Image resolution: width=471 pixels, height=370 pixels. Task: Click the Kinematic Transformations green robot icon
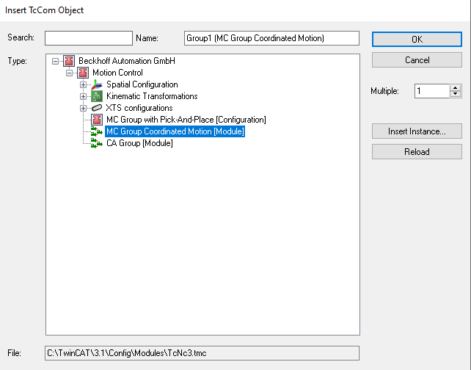pyautogui.click(x=97, y=96)
